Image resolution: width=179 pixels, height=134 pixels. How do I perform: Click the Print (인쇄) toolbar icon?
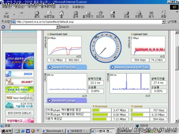(x=126, y=15)
